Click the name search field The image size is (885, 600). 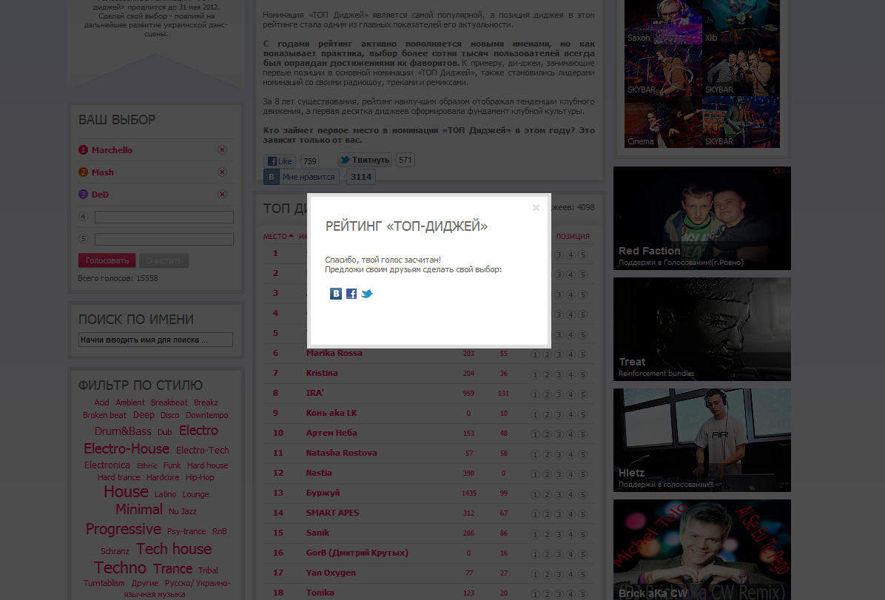[156, 340]
